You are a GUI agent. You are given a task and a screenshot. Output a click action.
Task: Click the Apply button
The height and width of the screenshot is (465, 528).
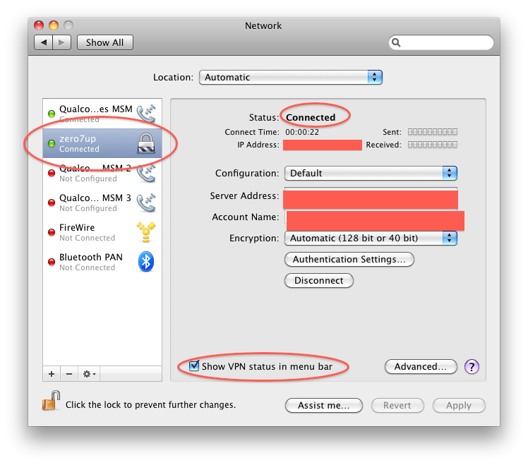coord(459,405)
